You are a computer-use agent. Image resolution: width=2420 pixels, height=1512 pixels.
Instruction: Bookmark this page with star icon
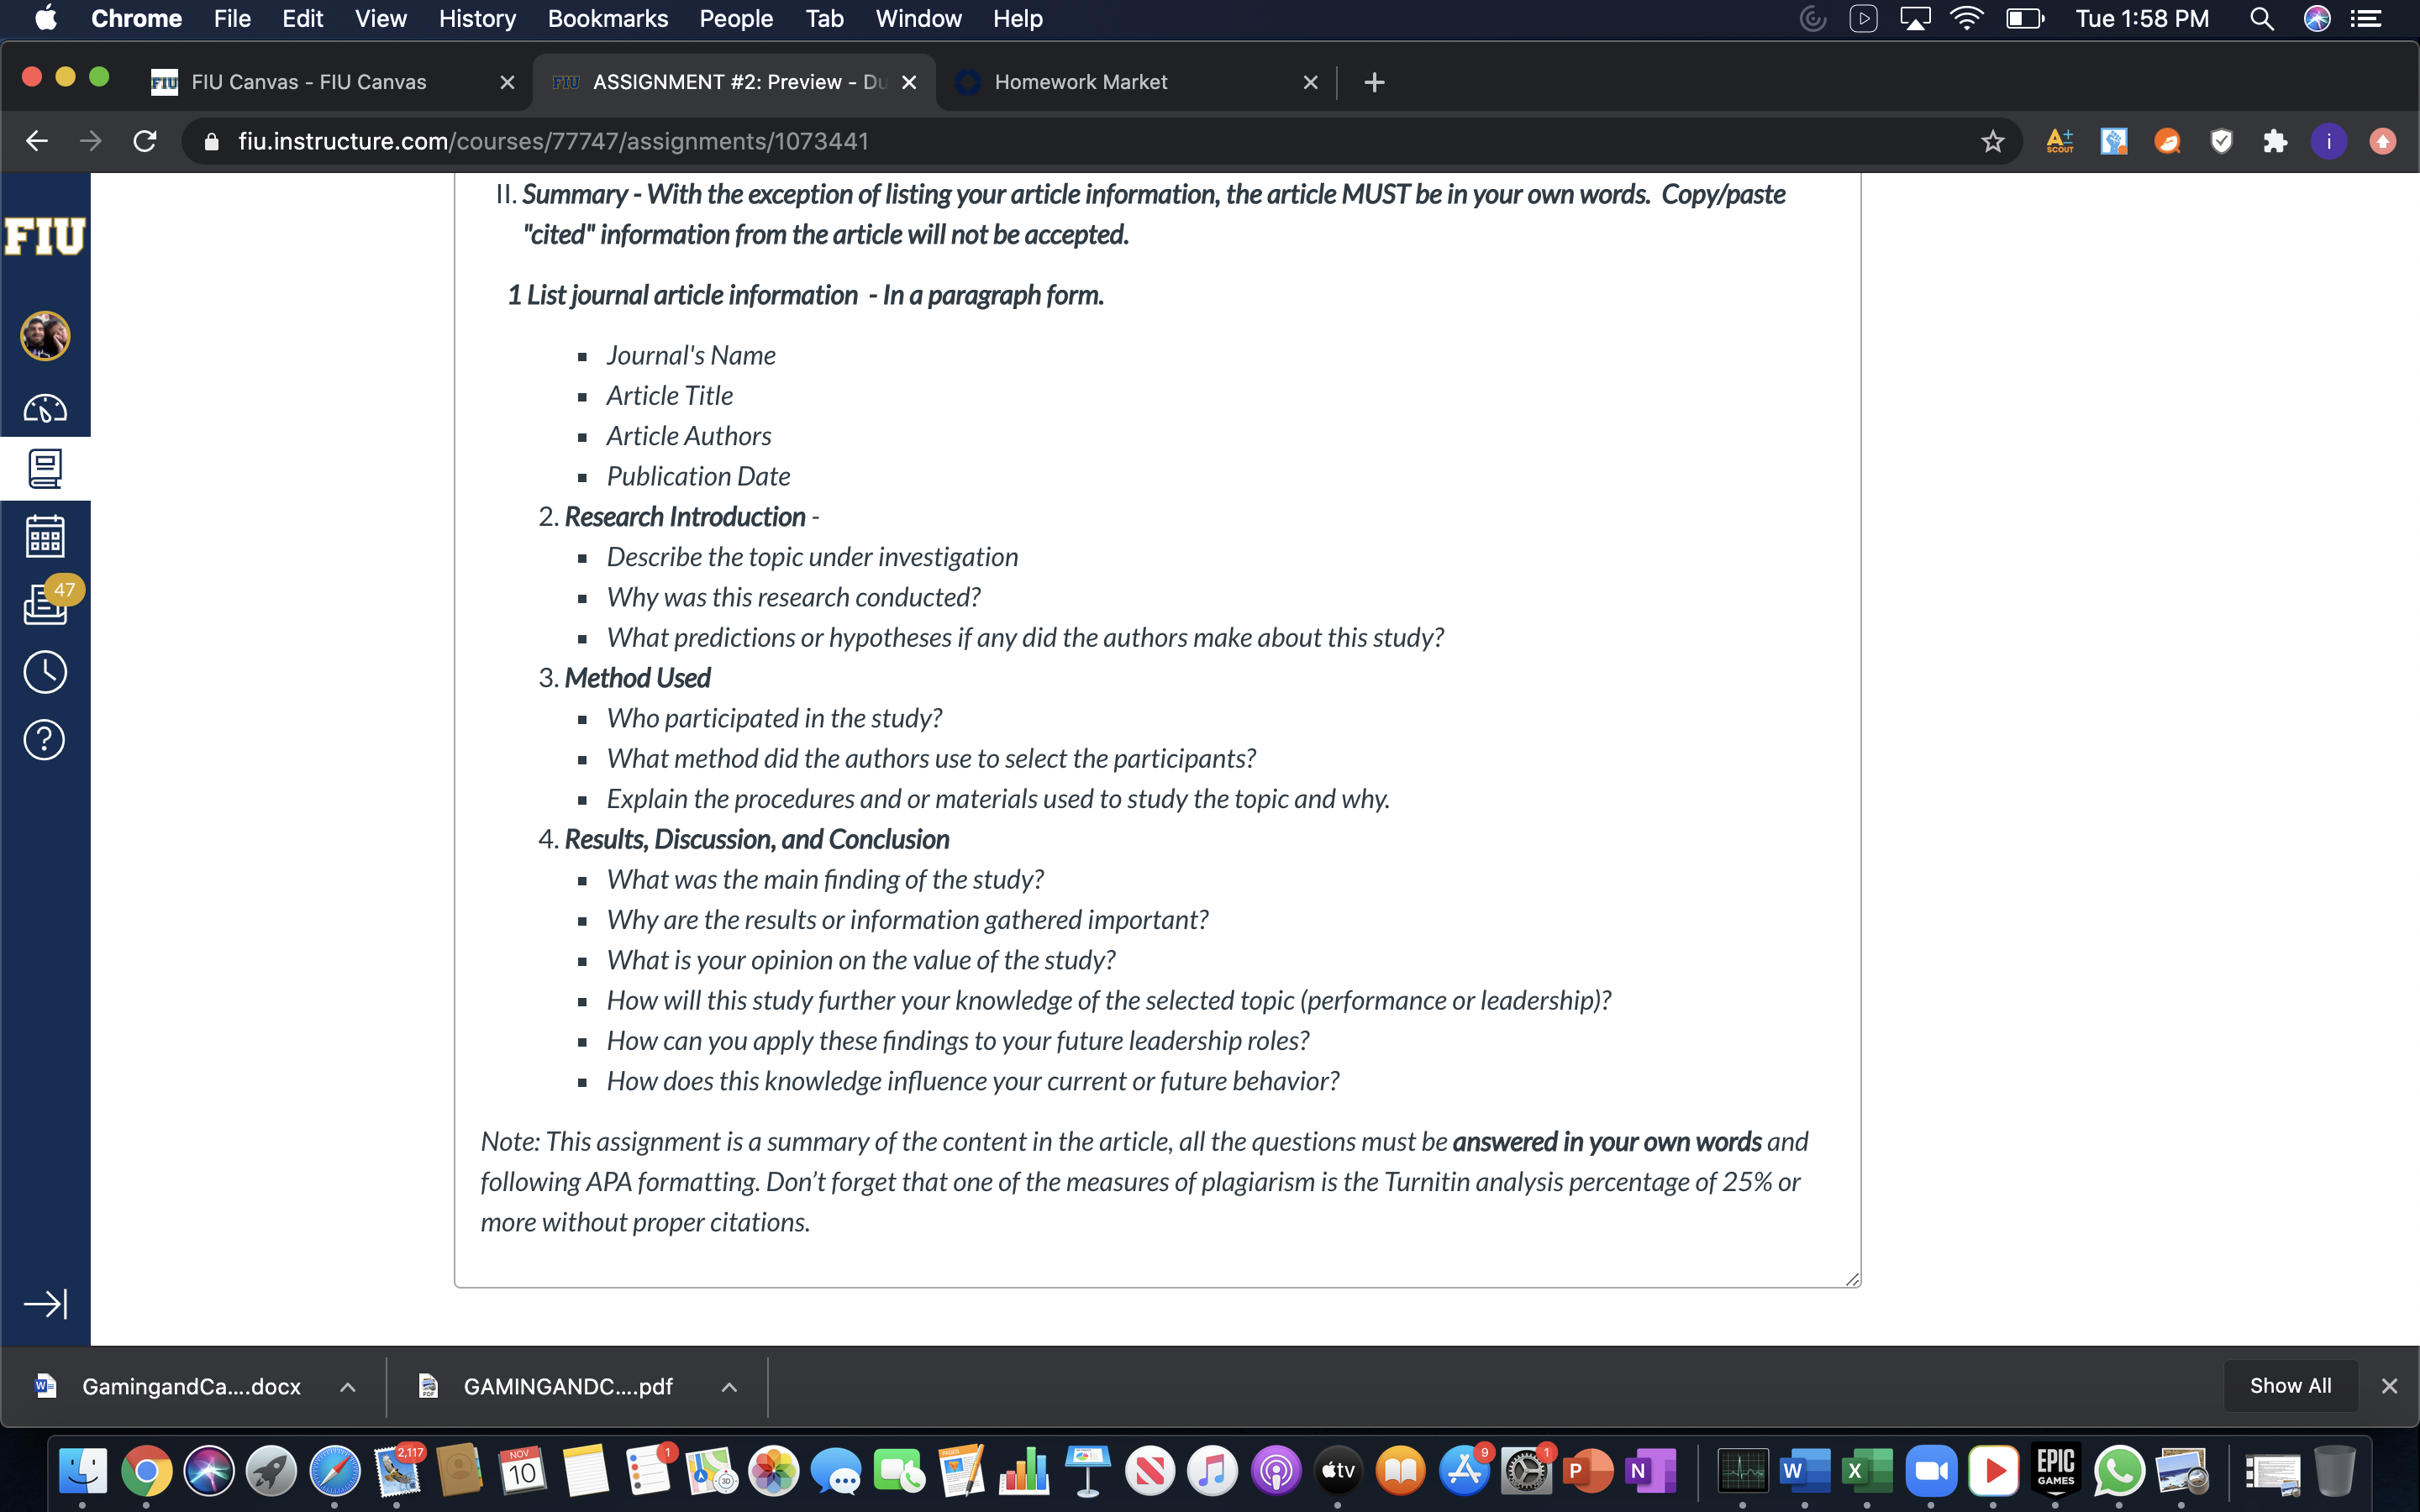(x=1993, y=141)
